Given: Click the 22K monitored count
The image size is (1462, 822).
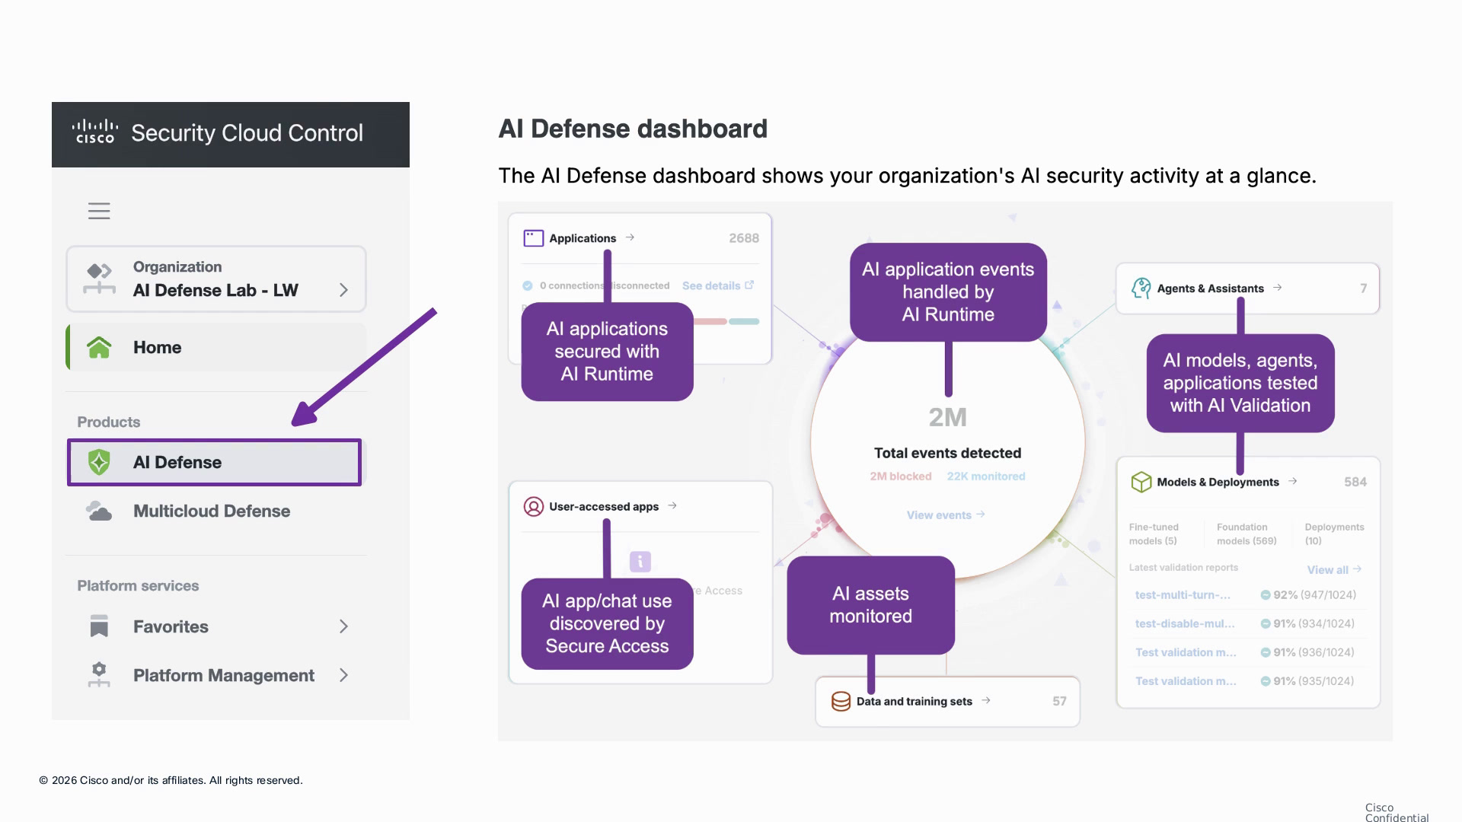Looking at the screenshot, I should tap(986, 476).
